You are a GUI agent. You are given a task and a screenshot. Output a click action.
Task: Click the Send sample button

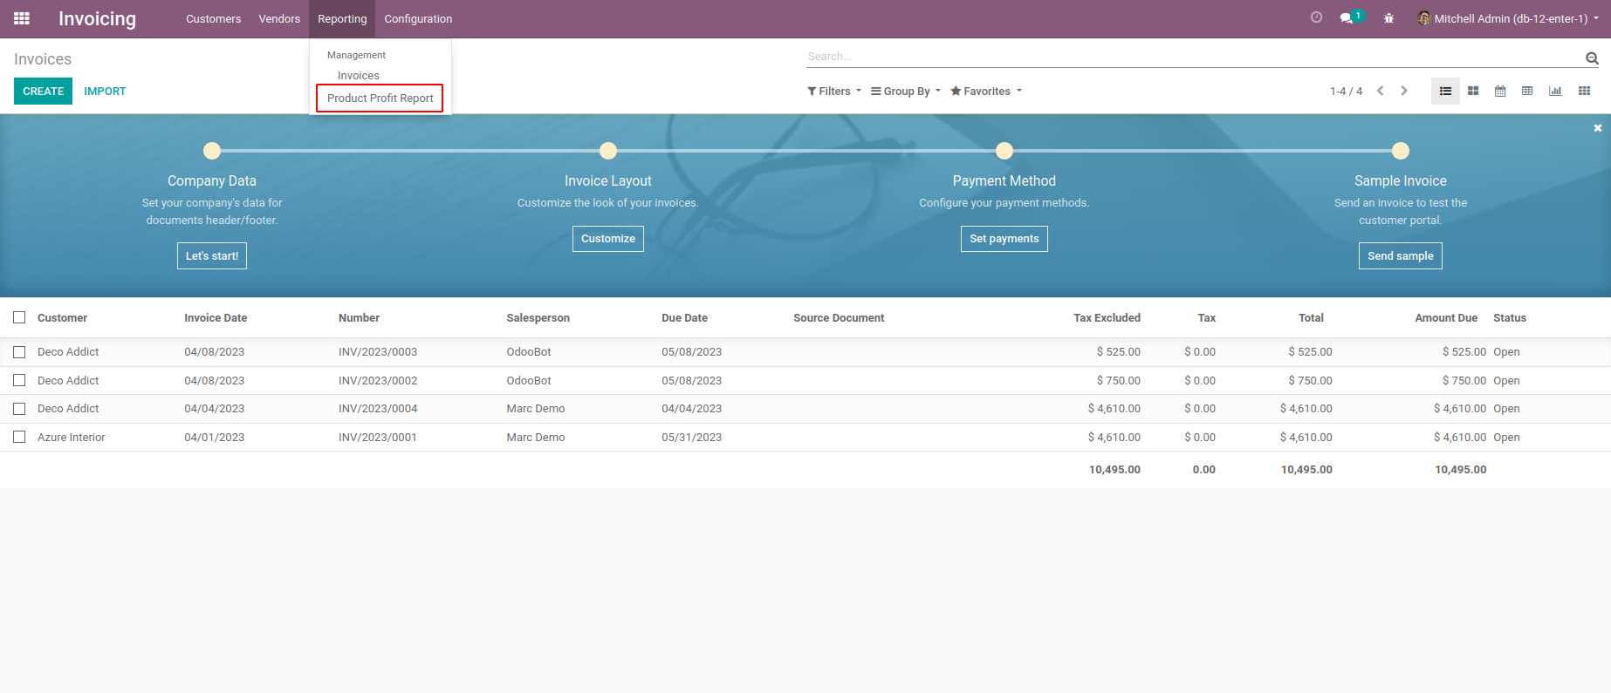pos(1401,256)
